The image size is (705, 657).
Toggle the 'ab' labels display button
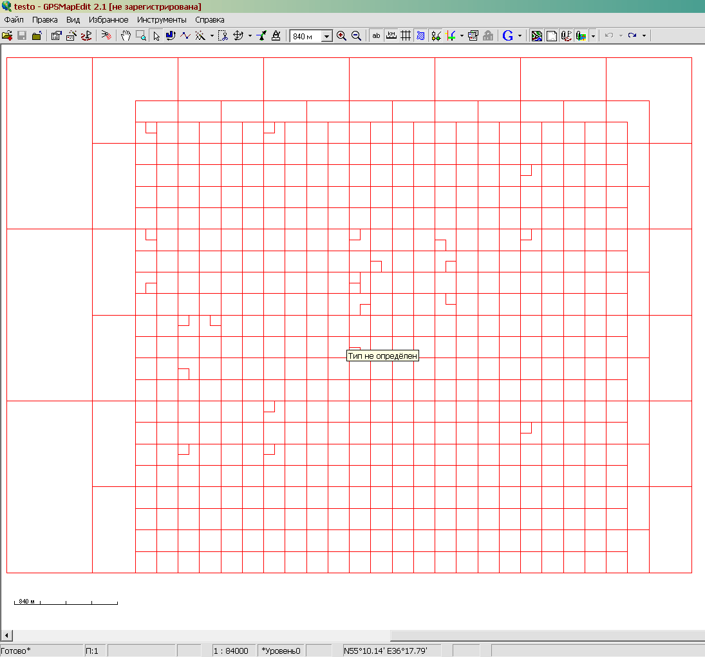[376, 36]
